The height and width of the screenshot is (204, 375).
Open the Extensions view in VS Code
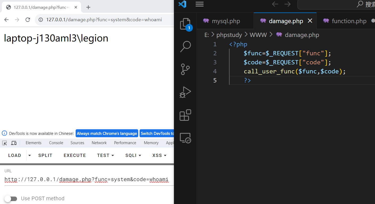[x=185, y=115]
